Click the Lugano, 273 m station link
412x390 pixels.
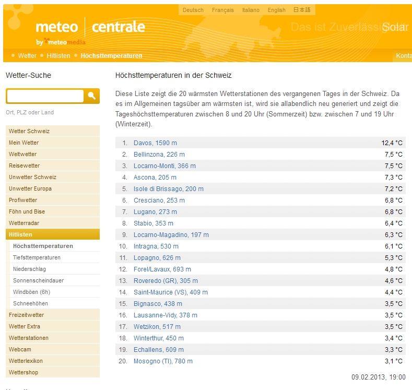coord(155,212)
